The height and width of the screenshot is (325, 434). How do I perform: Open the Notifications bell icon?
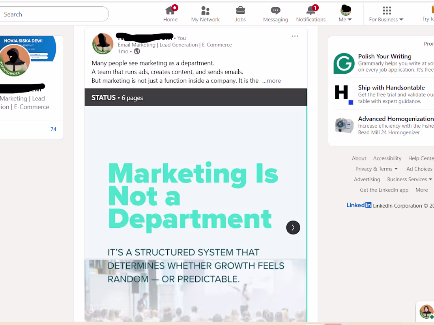point(311,11)
